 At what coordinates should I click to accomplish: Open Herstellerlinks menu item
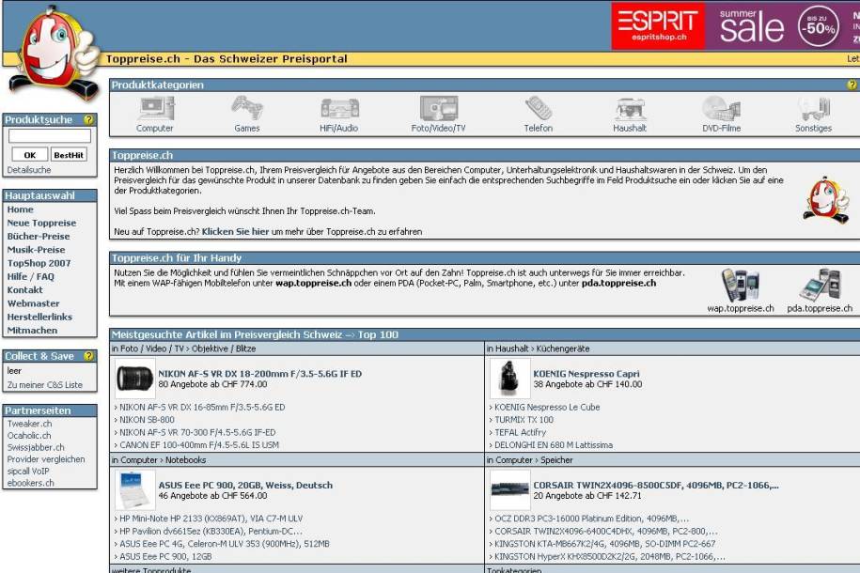click(39, 317)
